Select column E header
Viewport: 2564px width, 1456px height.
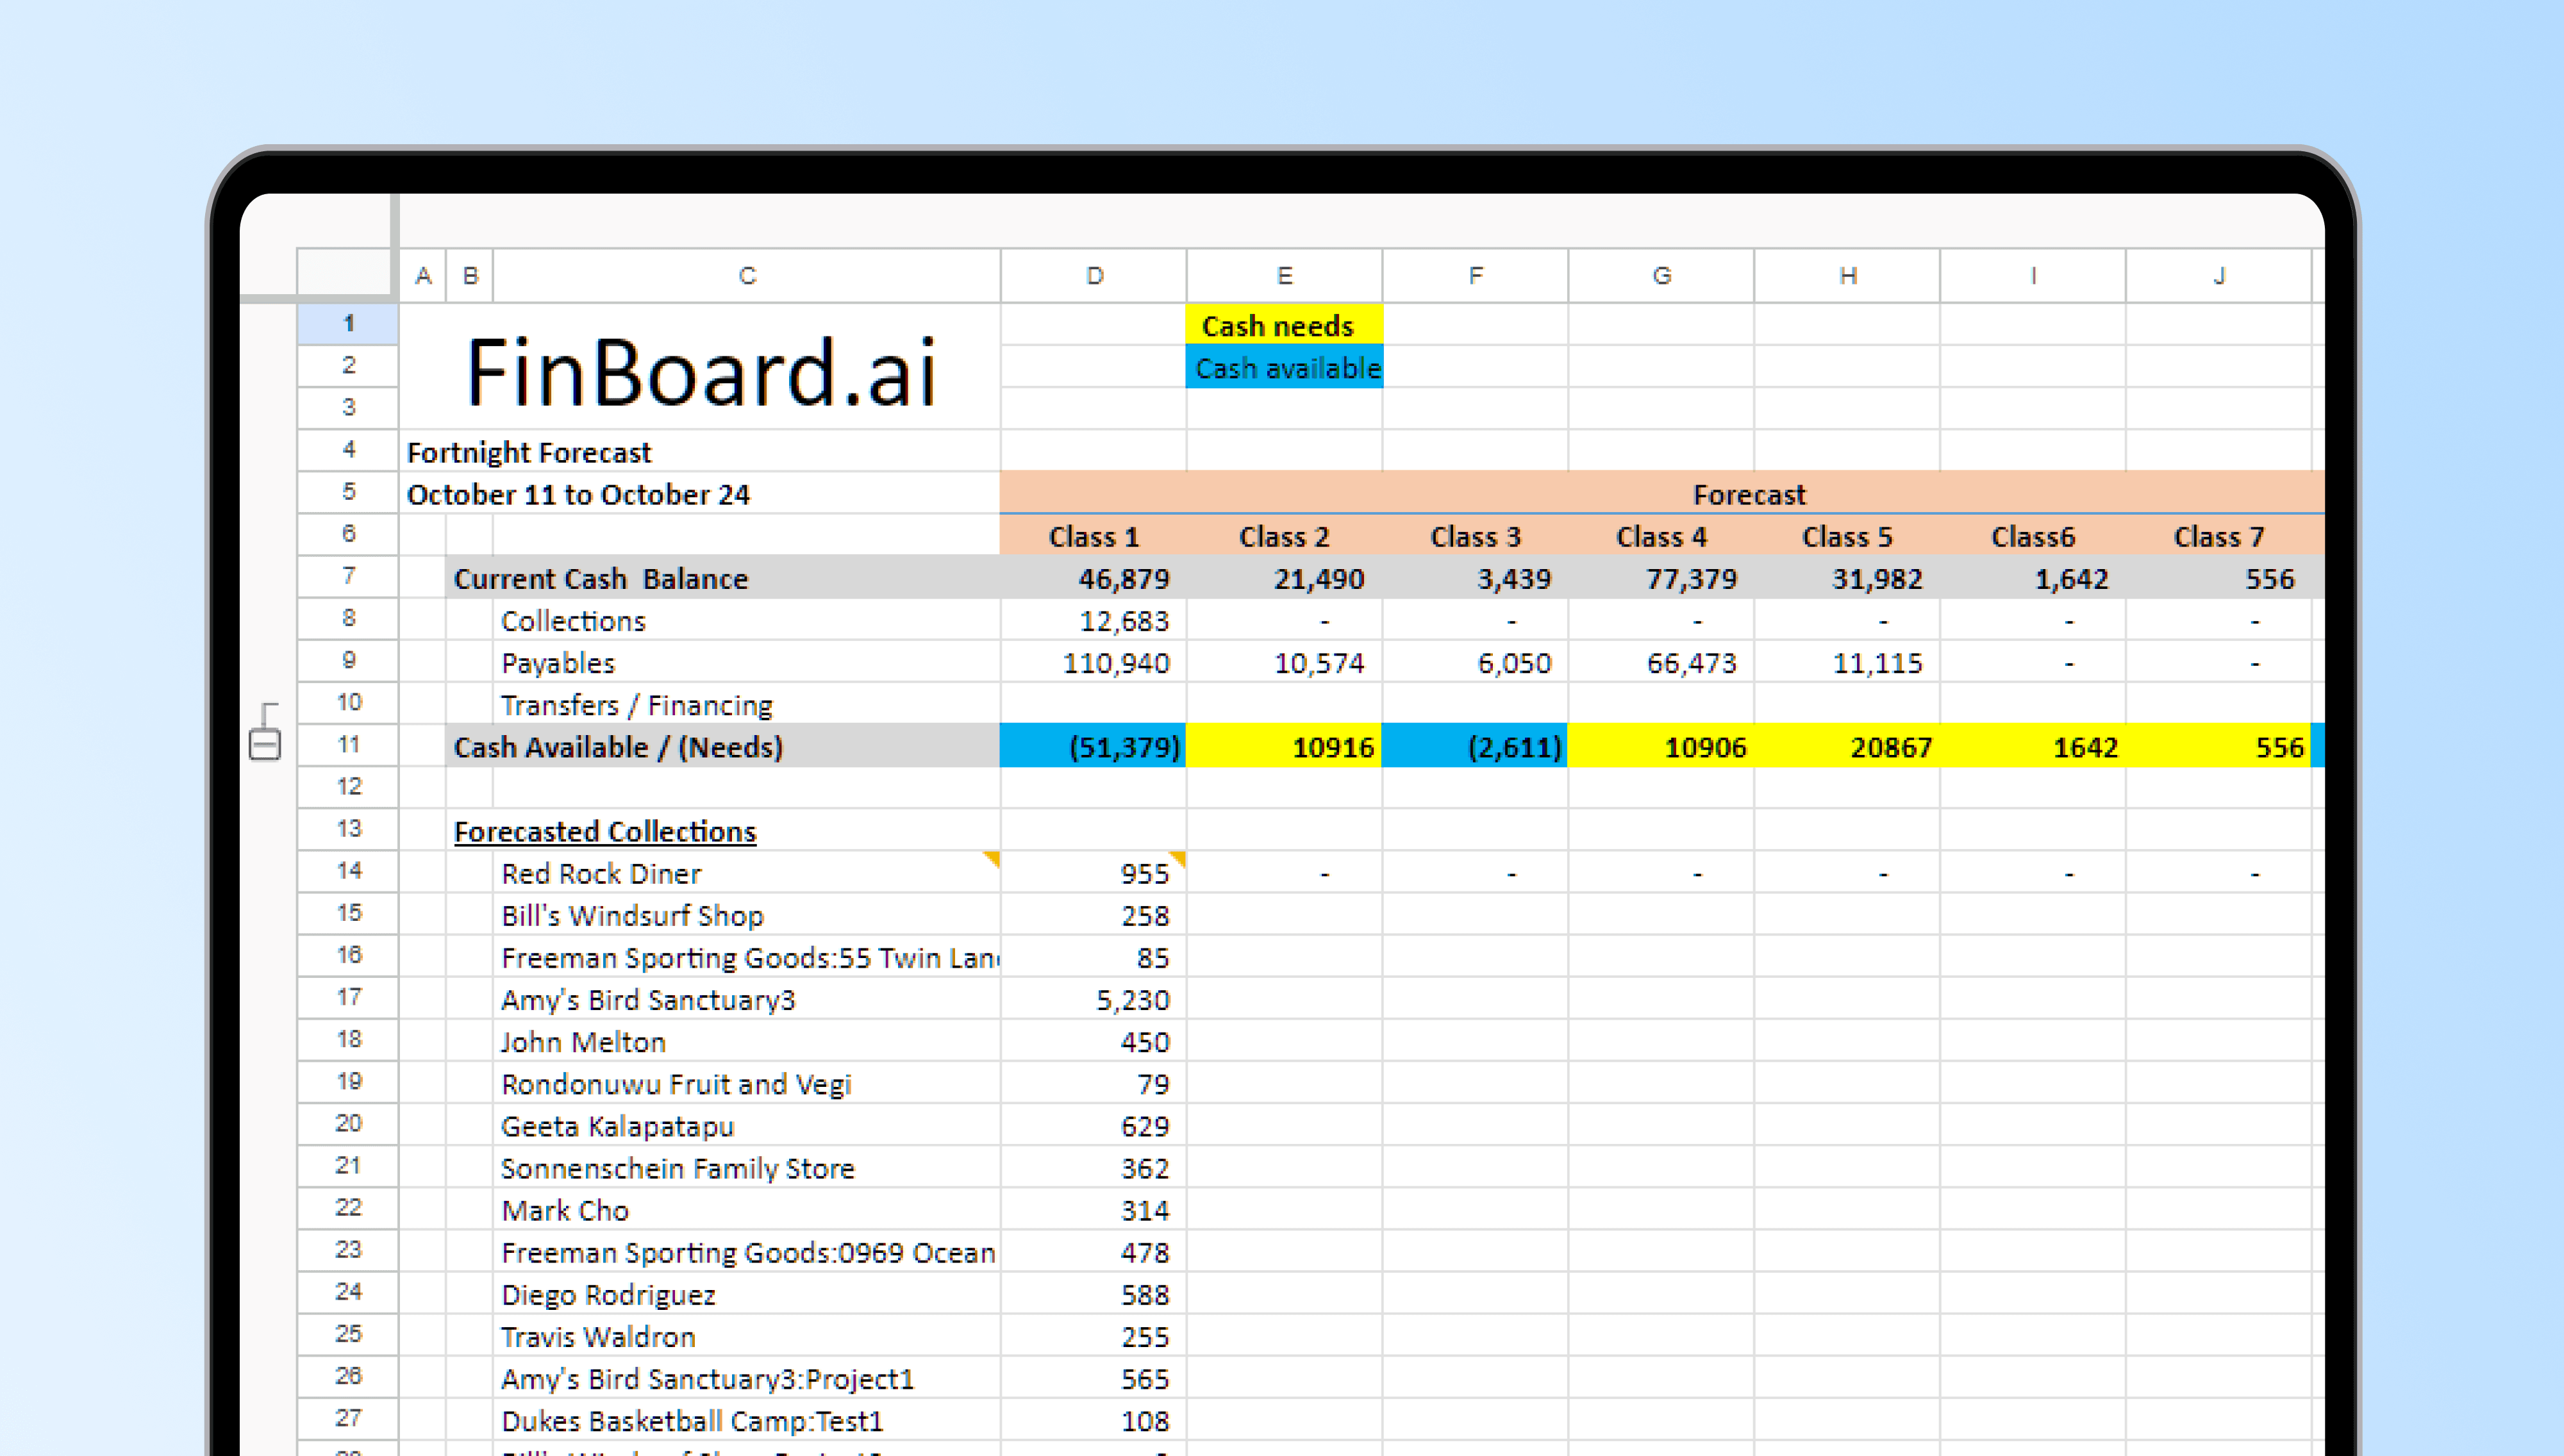[1284, 276]
